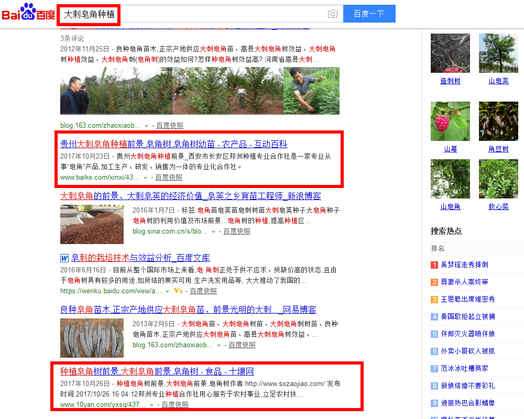Screen dimensions: 524x419
Task: Click the 山皂角 text link
Action: [x=450, y=206]
